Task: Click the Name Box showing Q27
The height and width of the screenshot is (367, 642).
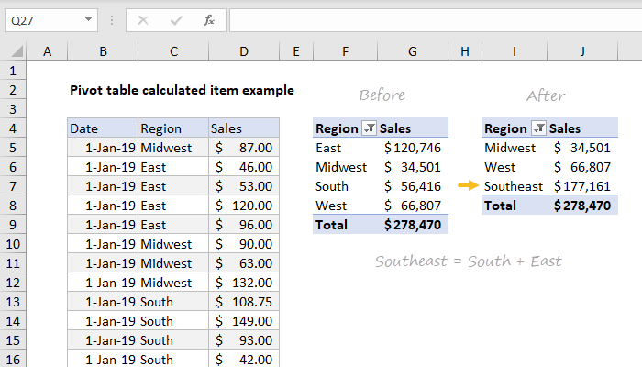Action: [51, 20]
